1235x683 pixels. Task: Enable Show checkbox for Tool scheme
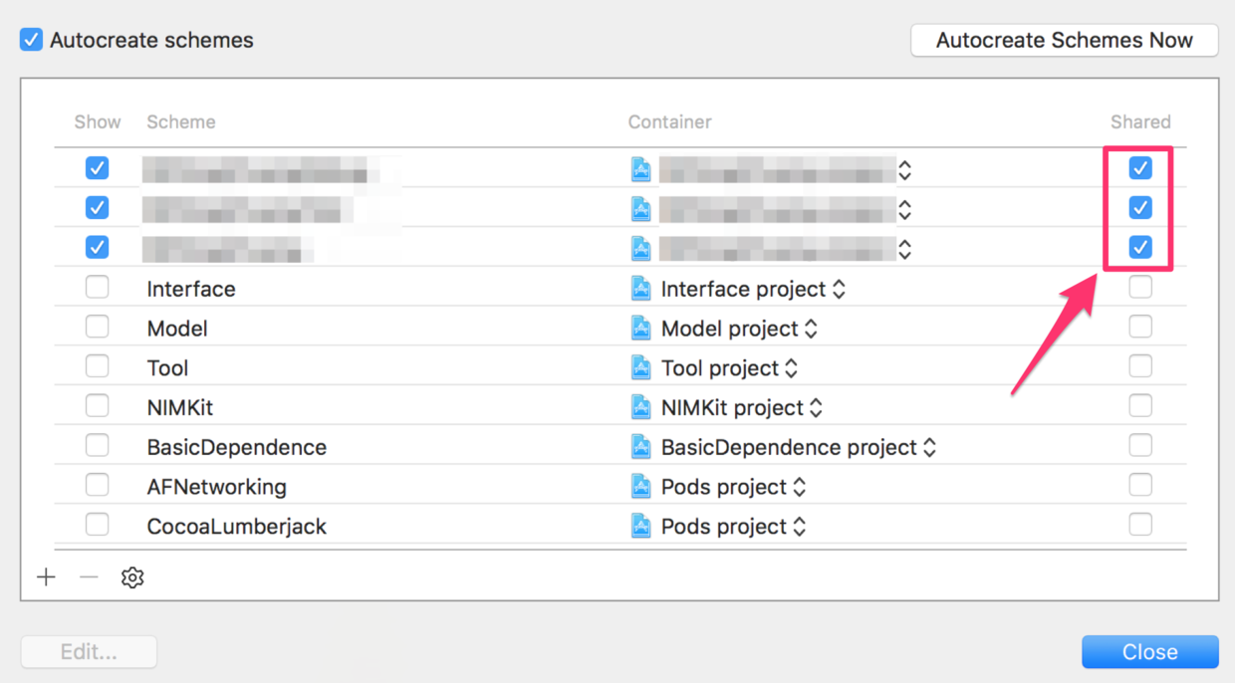click(x=97, y=366)
